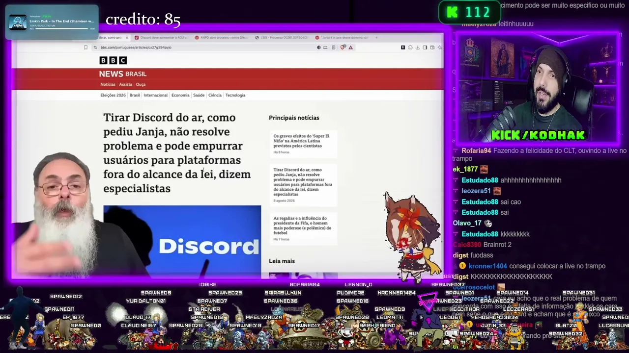Go to Internacional topic
The height and width of the screenshot is (353, 629).
(156, 95)
